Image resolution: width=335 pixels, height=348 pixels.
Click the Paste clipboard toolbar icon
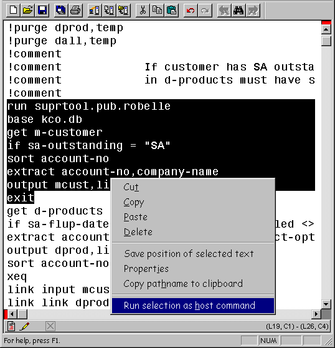click(171, 10)
